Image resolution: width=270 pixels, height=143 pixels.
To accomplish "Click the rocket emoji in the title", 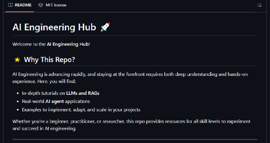I will [105, 27].
